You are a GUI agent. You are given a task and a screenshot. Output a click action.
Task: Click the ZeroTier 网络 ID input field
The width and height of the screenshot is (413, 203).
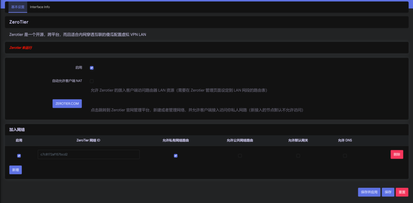[x=88, y=155]
